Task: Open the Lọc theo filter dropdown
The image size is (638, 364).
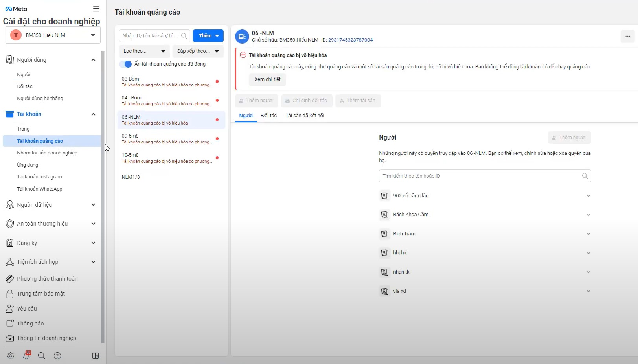Action: pos(144,51)
